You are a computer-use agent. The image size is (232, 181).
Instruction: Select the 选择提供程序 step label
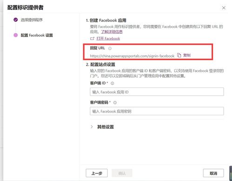32,20
